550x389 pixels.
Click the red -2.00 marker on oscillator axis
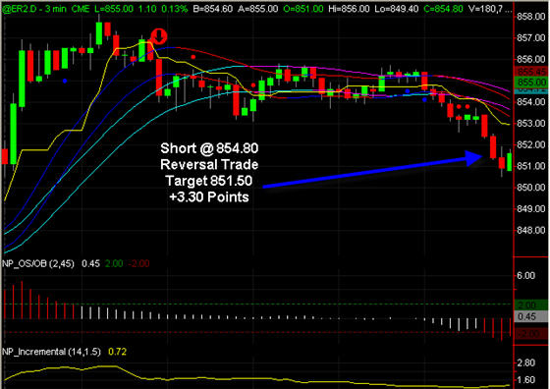(531, 333)
